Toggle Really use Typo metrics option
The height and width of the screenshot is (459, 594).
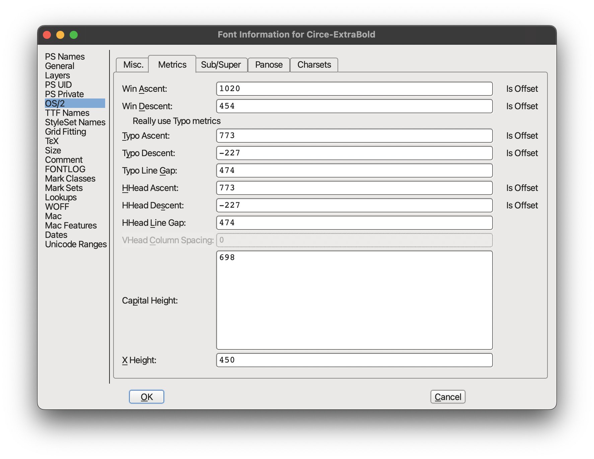176,121
